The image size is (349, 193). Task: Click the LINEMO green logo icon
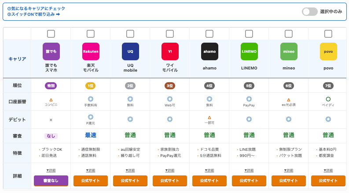249,51
